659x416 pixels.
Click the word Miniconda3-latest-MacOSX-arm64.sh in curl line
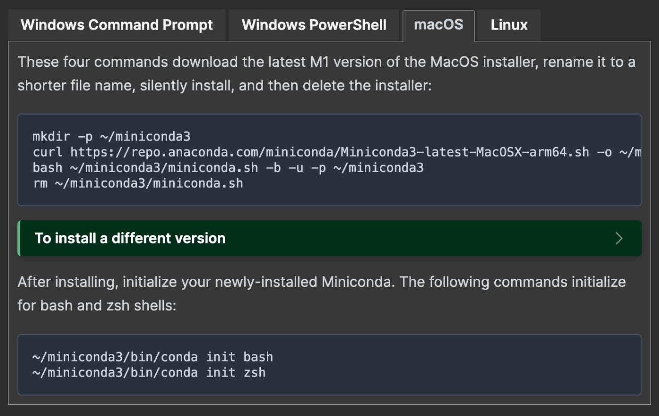coord(465,152)
